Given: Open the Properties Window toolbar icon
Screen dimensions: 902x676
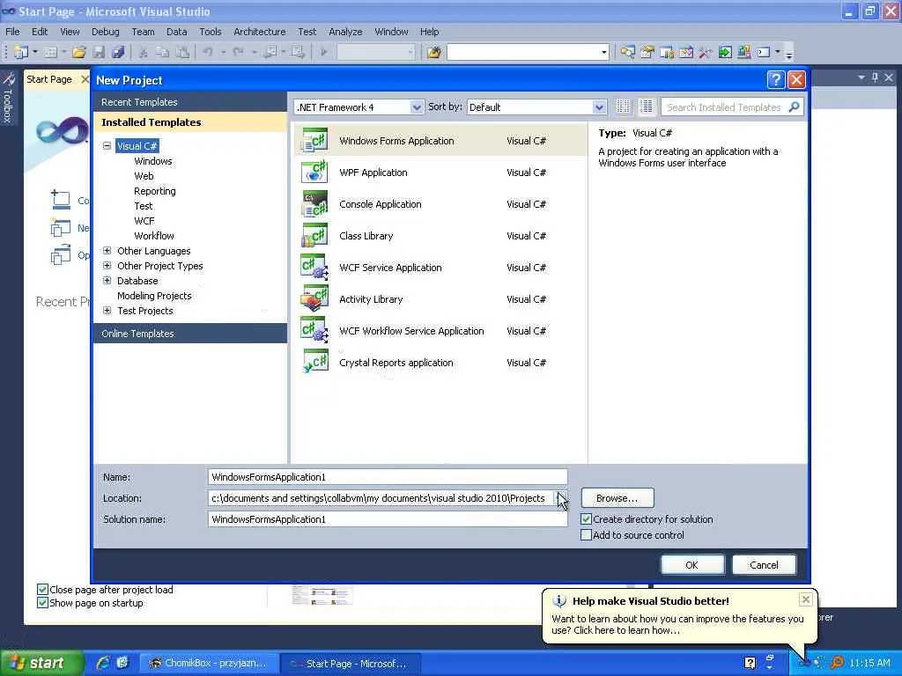Looking at the screenshot, I should coord(647,52).
